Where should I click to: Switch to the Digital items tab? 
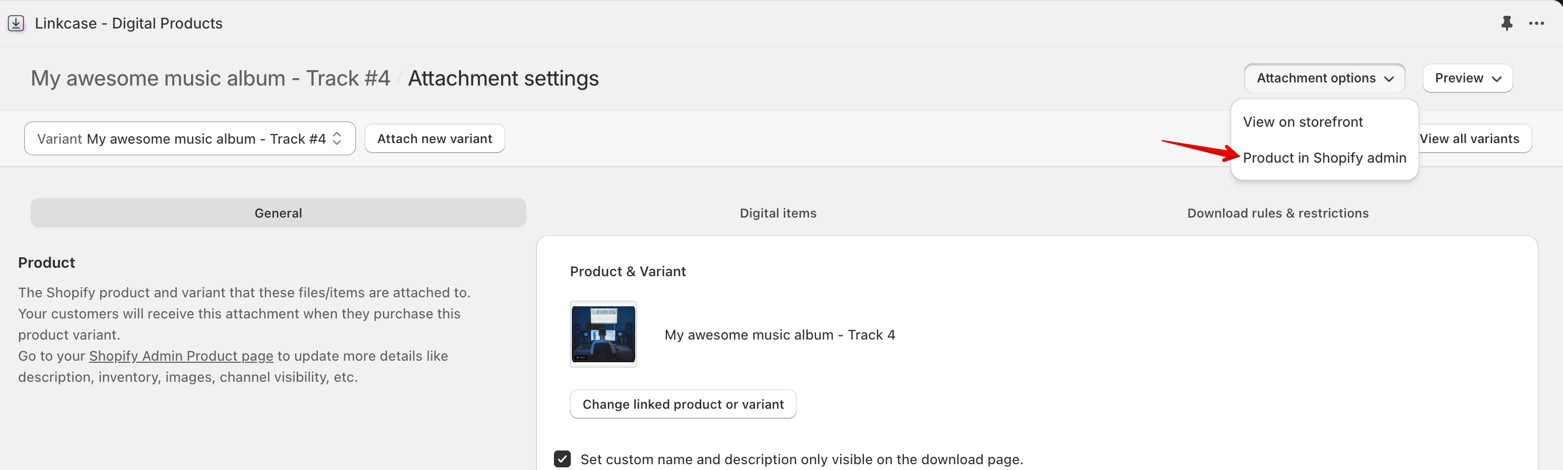pos(778,213)
